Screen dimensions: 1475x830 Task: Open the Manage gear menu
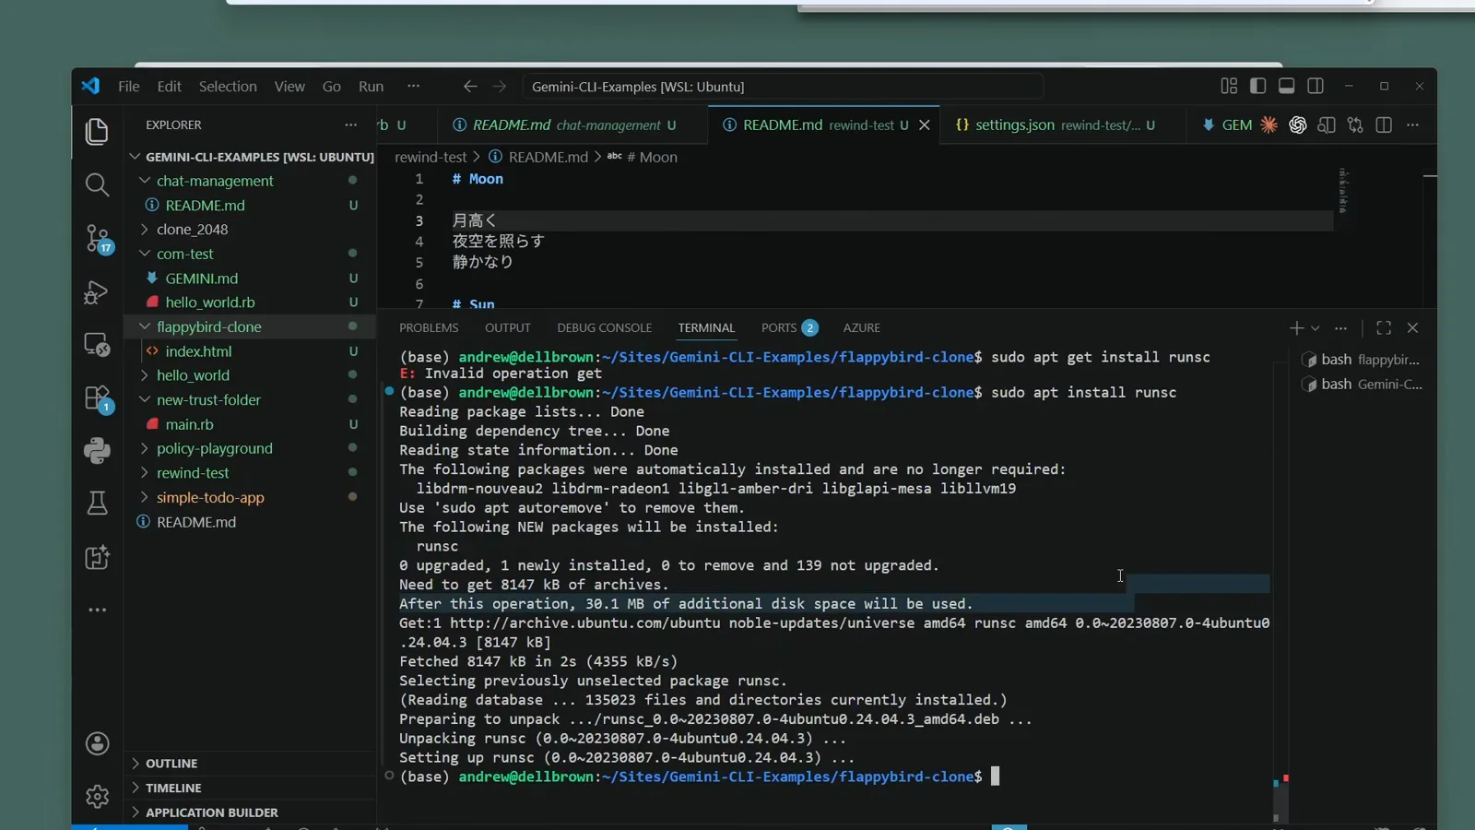97,796
